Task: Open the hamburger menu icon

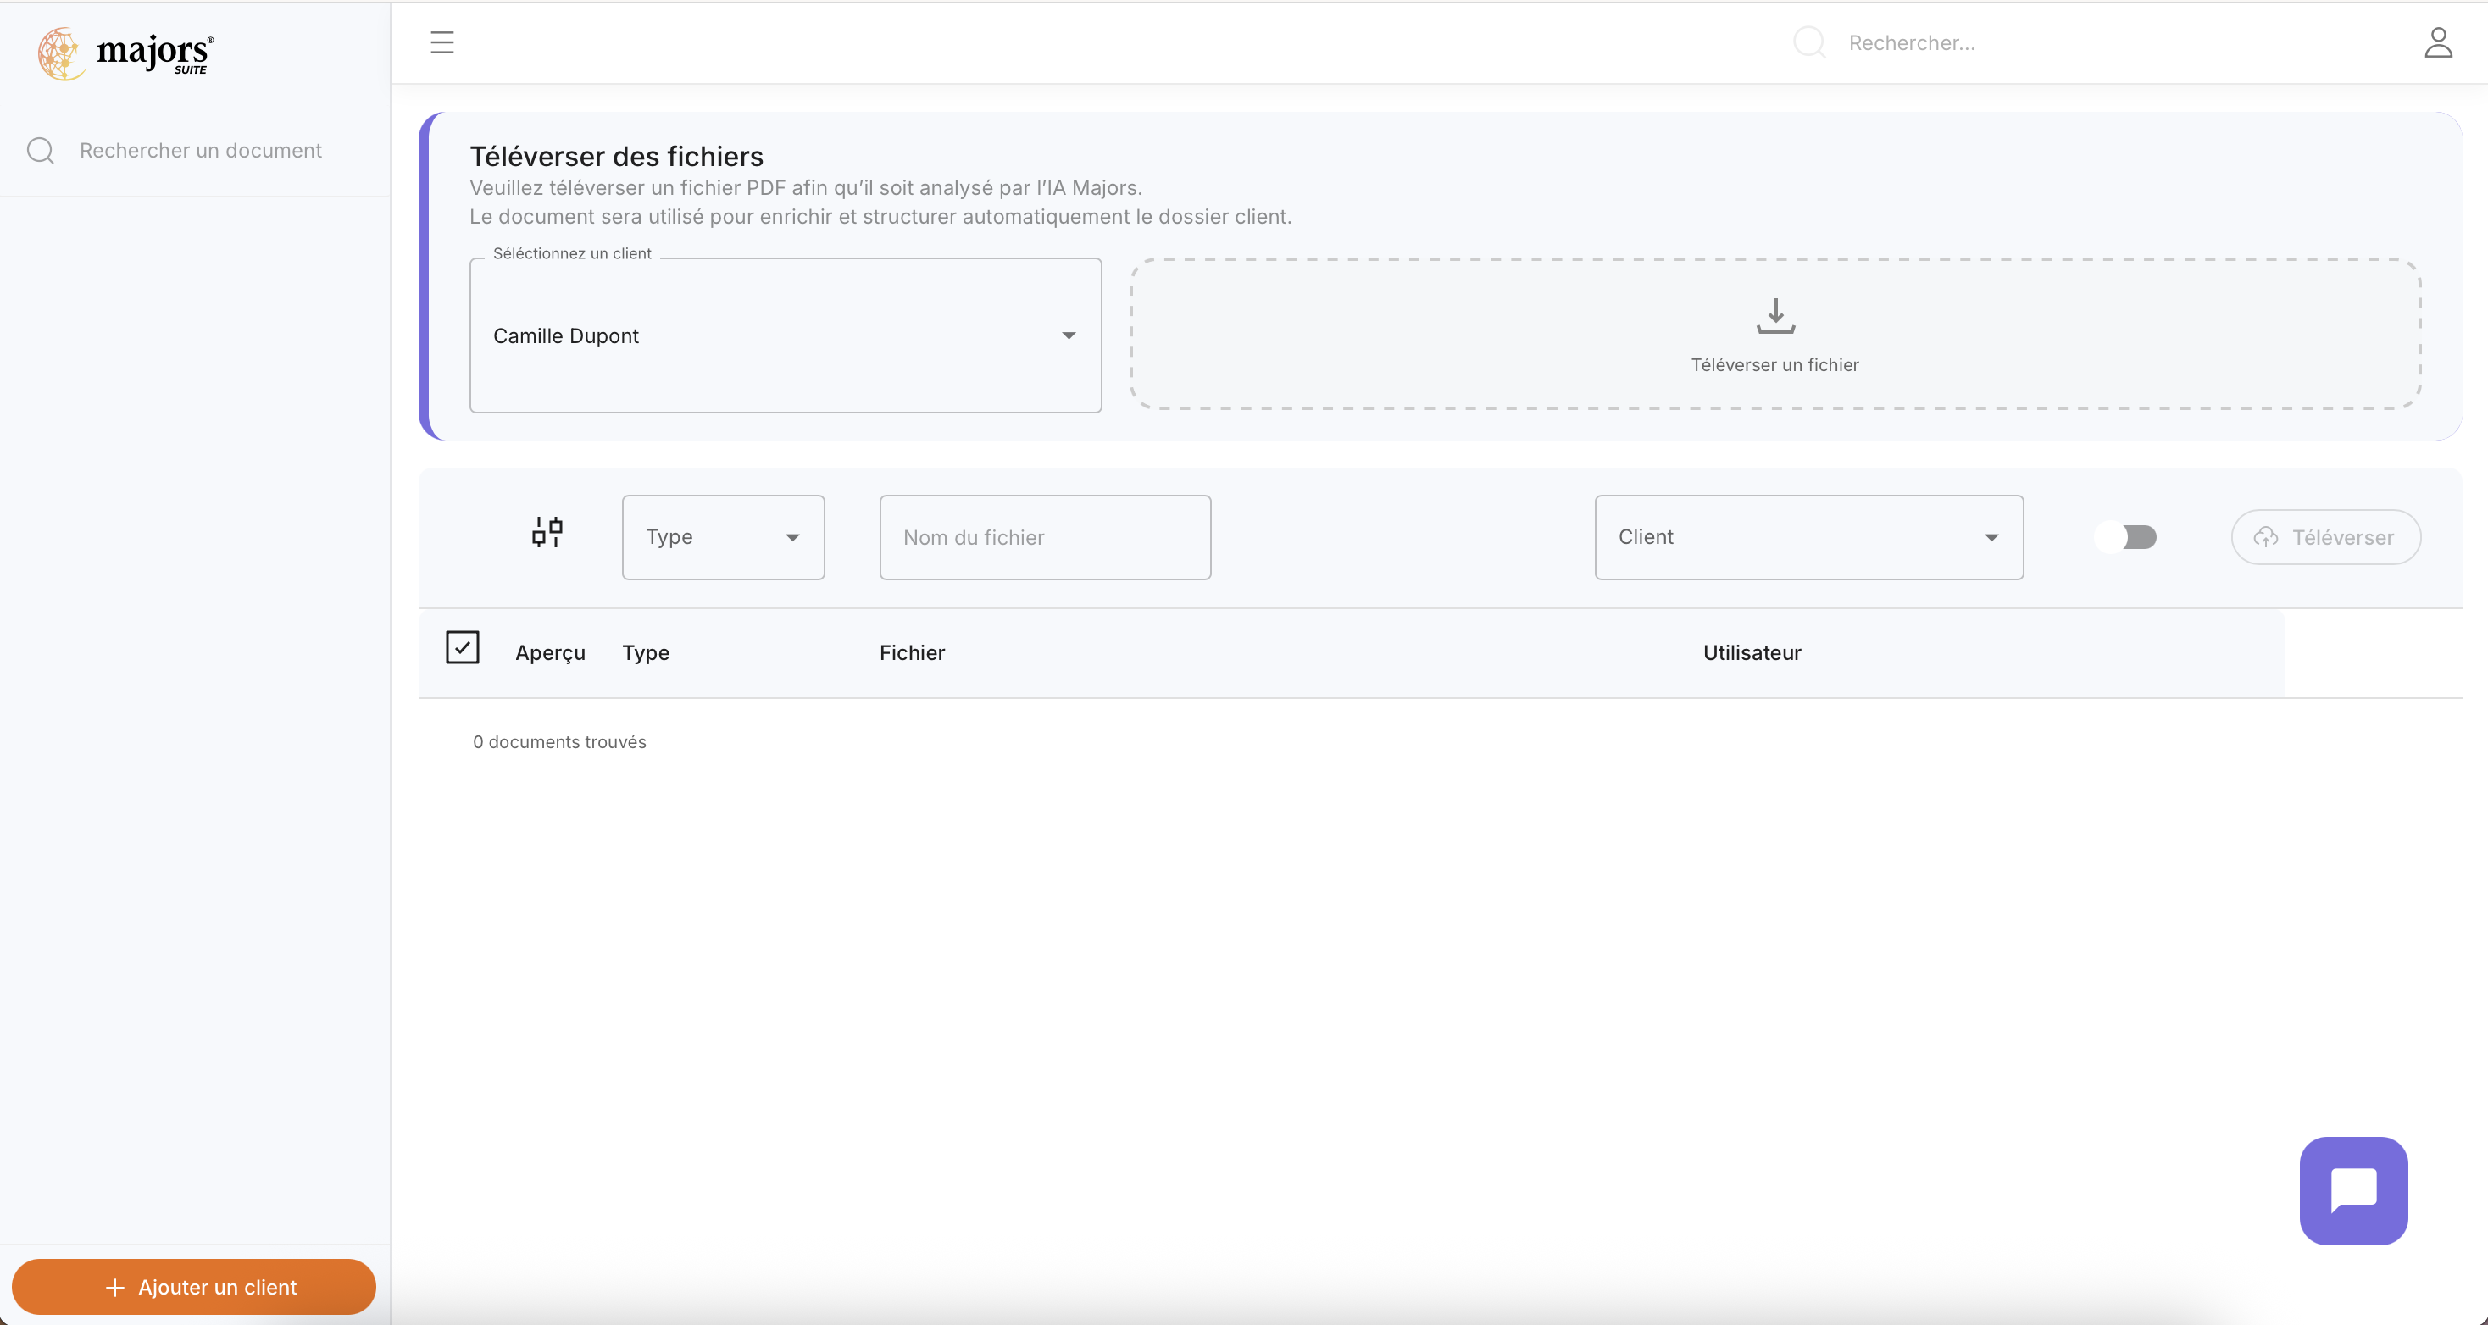Action: [x=442, y=42]
